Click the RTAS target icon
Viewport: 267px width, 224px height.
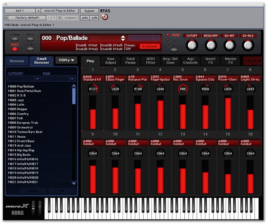(105, 17)
